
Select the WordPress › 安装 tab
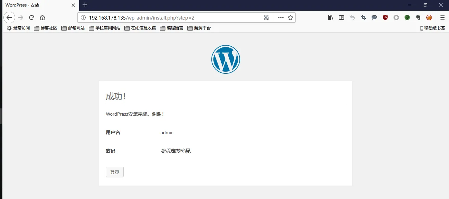39,5
